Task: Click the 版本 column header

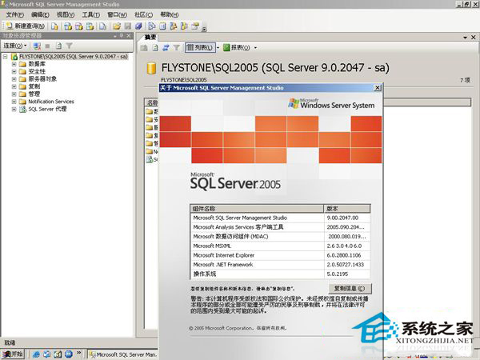Action: coord(347,209)
